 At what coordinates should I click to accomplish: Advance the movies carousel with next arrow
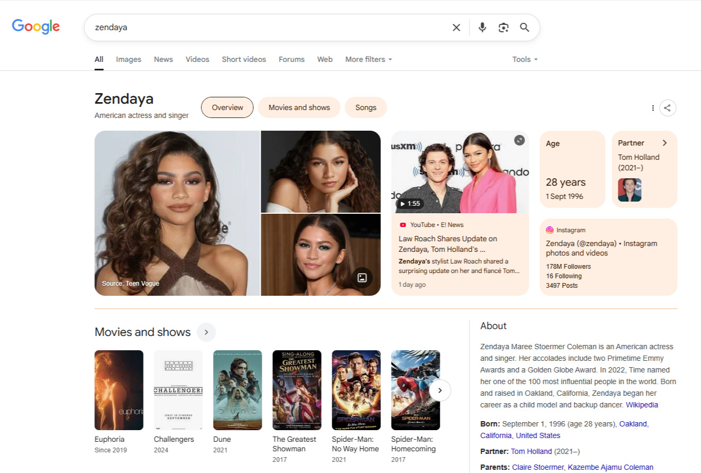pos(440,390)
